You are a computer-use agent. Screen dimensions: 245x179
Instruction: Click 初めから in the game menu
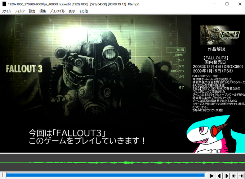point(180,55)
